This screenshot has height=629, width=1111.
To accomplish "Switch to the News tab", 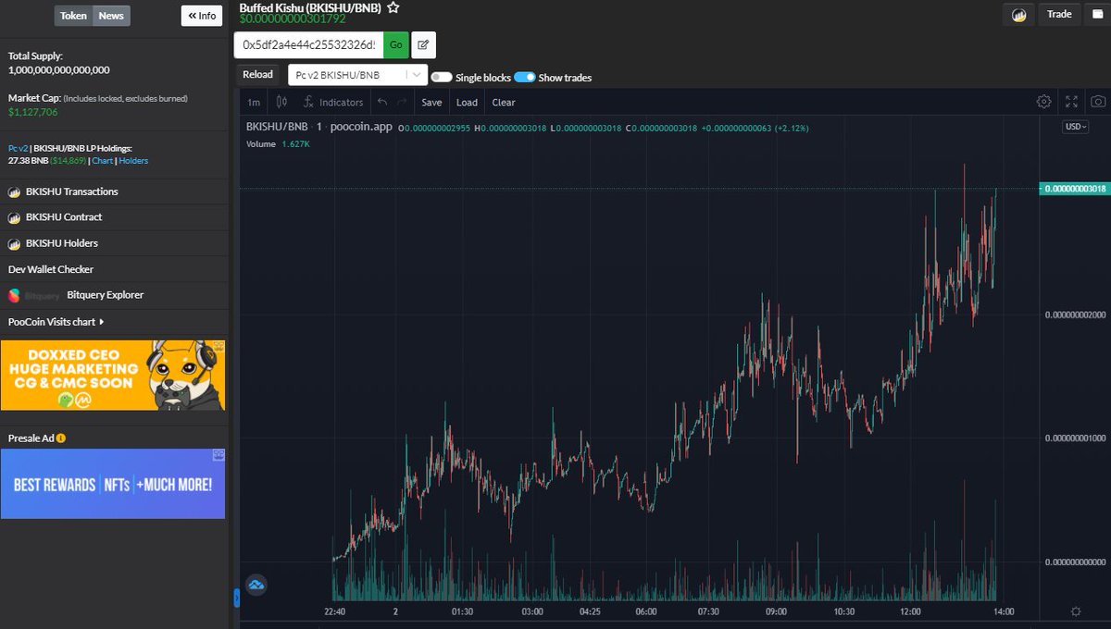I will (x=111, y=16).
